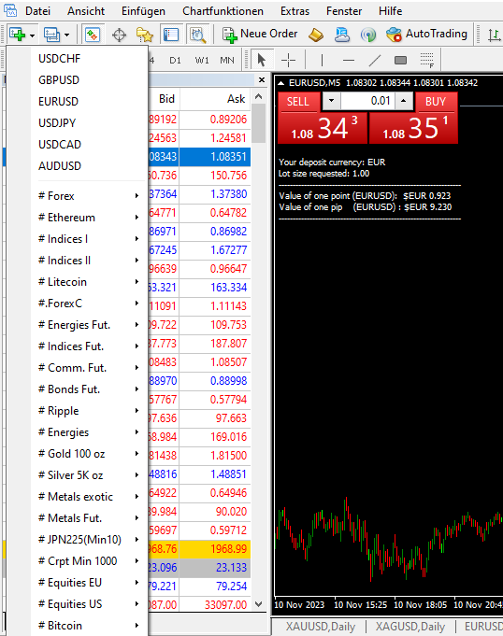
Task: Expand the # Forex submenu
Action: point(78,196)
